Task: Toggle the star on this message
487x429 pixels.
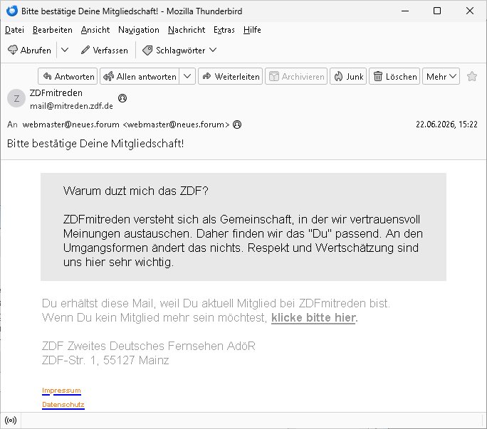Action: (472, 76)
